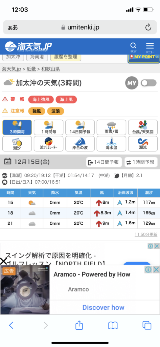The height and width of the screenshot is (347, 160).
Task: Open the search magnifier icon
Action: (x=133, y=46)
